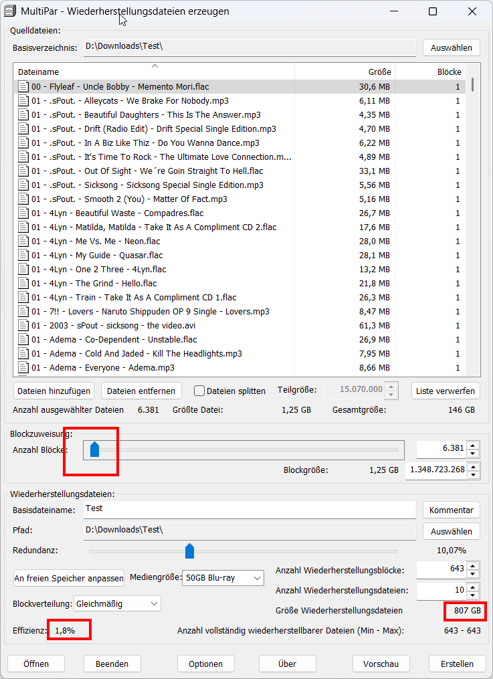The height and width of the screenshot is (679, 493).
Task: Increase Anzahl Blöcke with up arrow
Action: point(473,445)
